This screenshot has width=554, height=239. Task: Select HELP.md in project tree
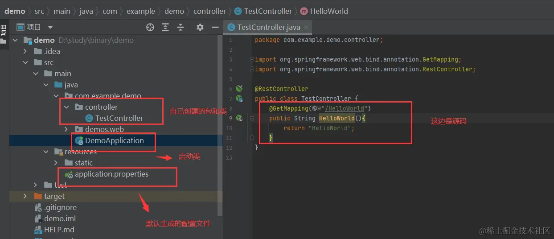point(59,230)
